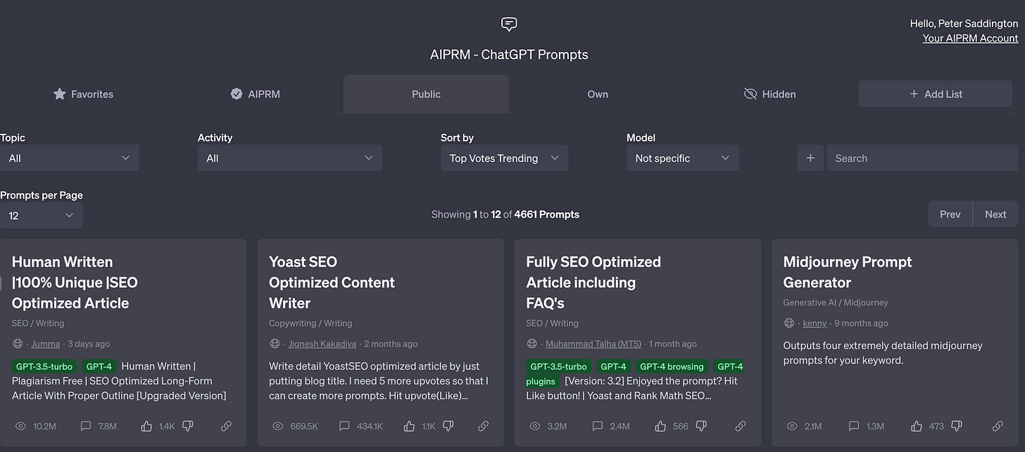The width and height of the screenshot is (1025, 452).
Task: Click the 'Hello, Peter Saddington' greeting text
Action: [x=964, y=23]
